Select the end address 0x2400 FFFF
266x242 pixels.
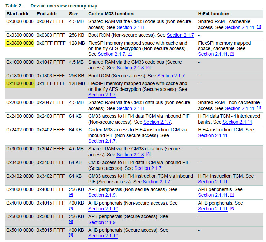(51, 116)
